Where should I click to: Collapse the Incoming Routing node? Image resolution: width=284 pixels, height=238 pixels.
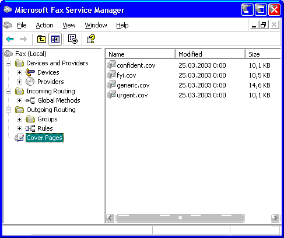pyautogui.click(x=8, y=91)
